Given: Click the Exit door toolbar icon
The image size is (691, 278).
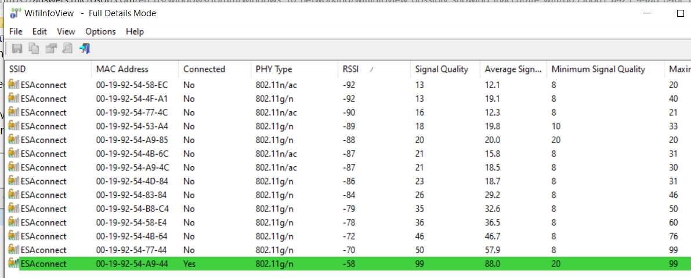Looking at the screenshot, I should tap(85, 49).
